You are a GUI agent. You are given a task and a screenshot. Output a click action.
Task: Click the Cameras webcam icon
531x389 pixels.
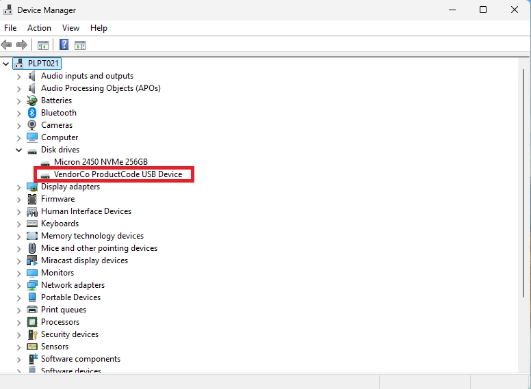point(32,125)
